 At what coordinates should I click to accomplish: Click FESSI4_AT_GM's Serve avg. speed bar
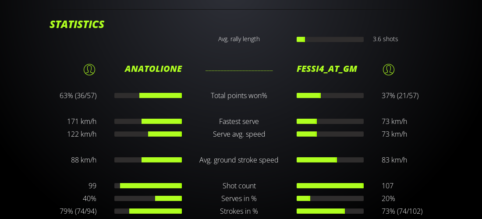coord(330,134)
